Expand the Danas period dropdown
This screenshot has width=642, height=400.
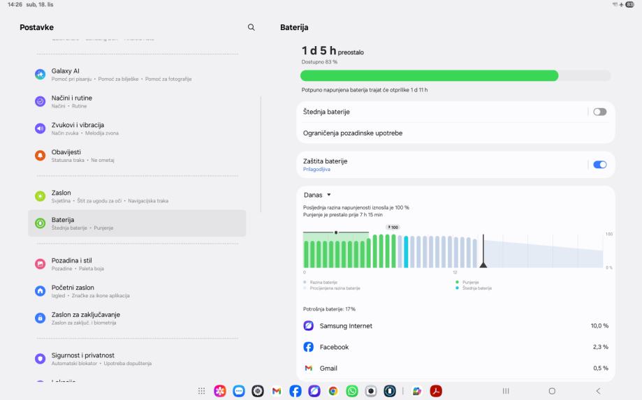click(x=317, y=195)
